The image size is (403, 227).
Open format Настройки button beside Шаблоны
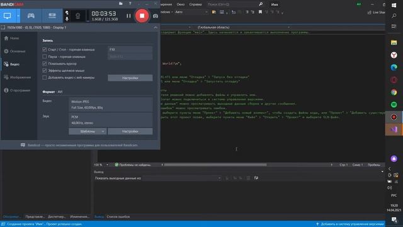(130, 131)
